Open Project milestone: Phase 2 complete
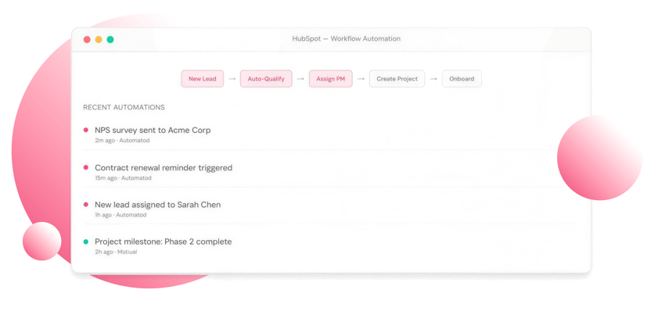This screenshot has width=665, height=315. tap(163, 242)
